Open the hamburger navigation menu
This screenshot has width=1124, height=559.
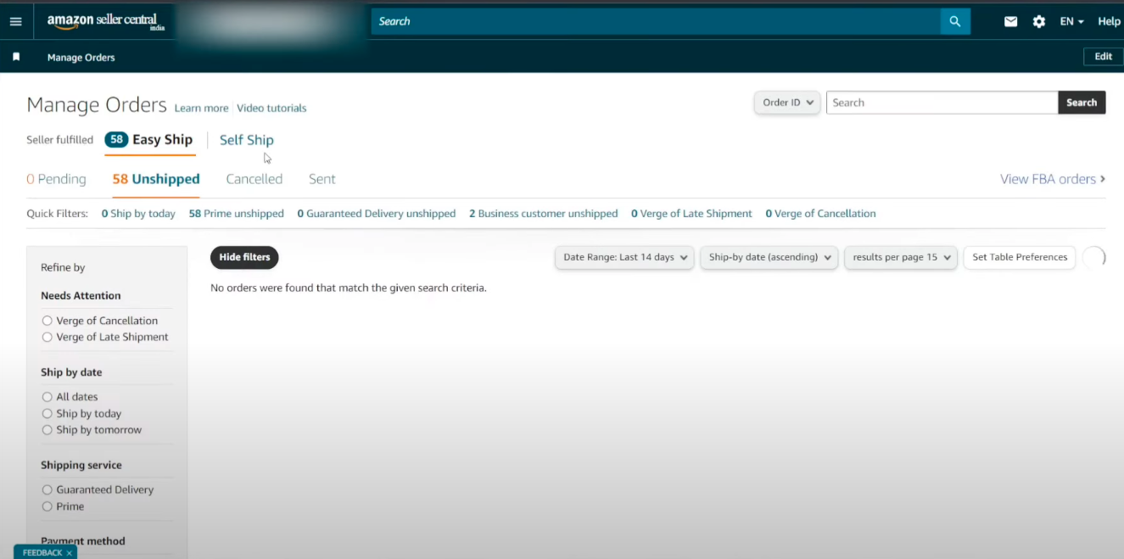pyautogui.click(x=15, y=21)
